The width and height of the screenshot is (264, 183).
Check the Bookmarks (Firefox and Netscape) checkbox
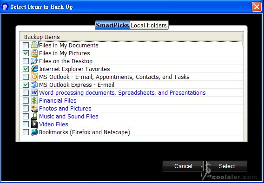(x=26, y=132)
